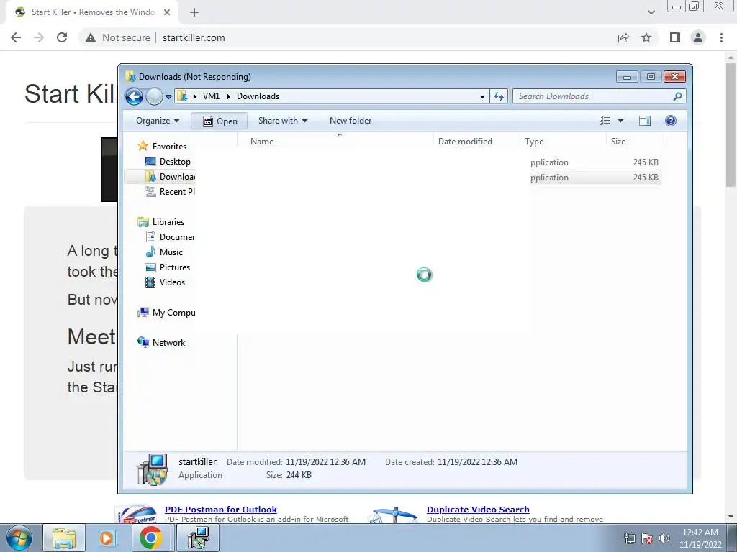Open Videos library
The width and height of the screenshot is (737, 552).
[165, 282]
